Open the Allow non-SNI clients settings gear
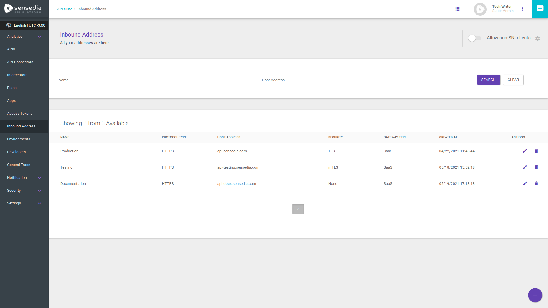 [538, 38]
